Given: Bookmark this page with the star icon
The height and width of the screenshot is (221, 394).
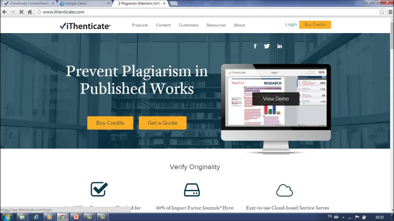Looking at the screenshot, I should 382,12.
